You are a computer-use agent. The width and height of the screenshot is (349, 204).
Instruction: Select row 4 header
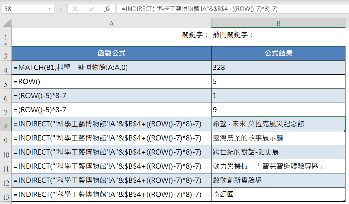point(6,68)
